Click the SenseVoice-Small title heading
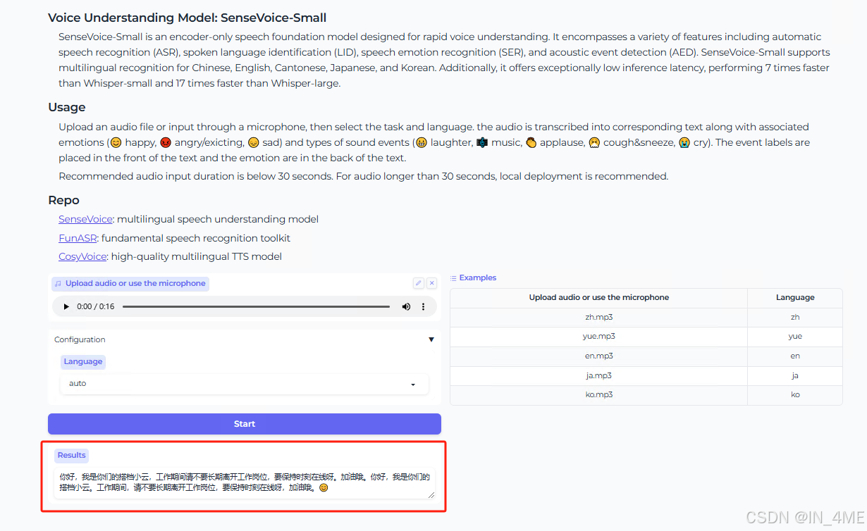The image size is (867, 531). click(x=187, y=18)
